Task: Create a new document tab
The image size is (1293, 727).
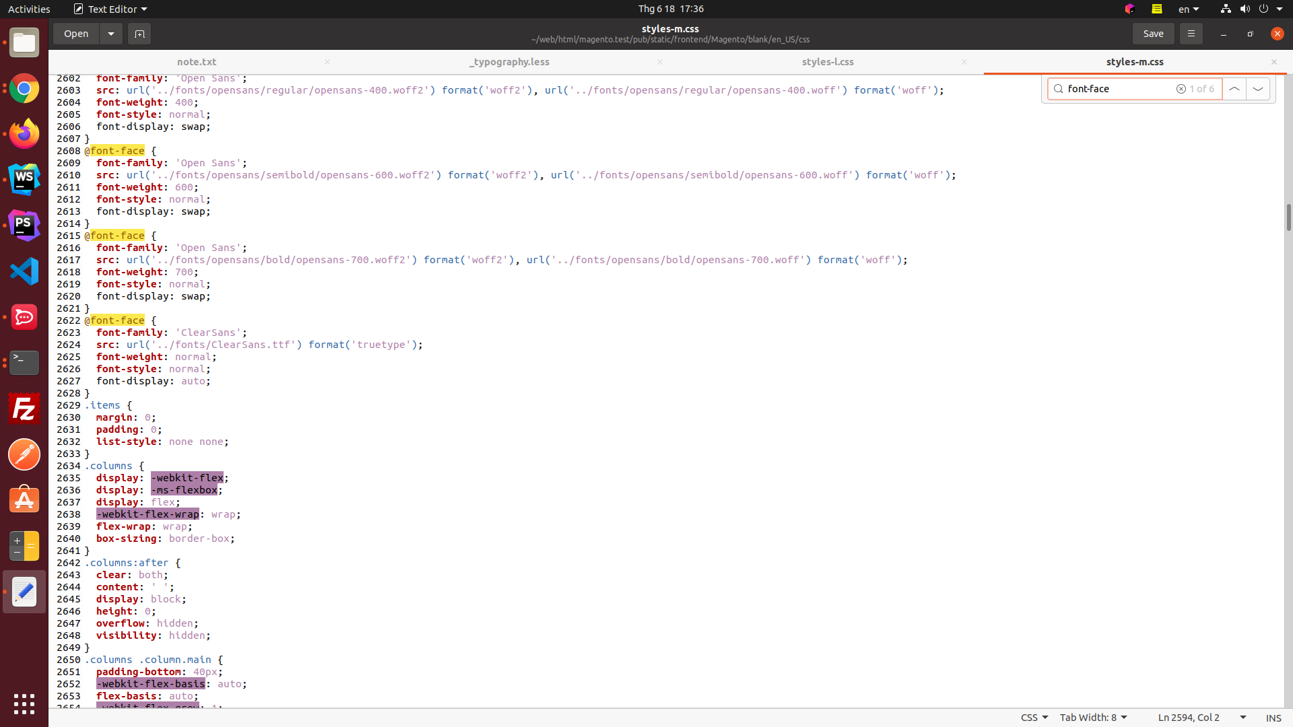Action: pyautogui.click(x=139, y=34)
